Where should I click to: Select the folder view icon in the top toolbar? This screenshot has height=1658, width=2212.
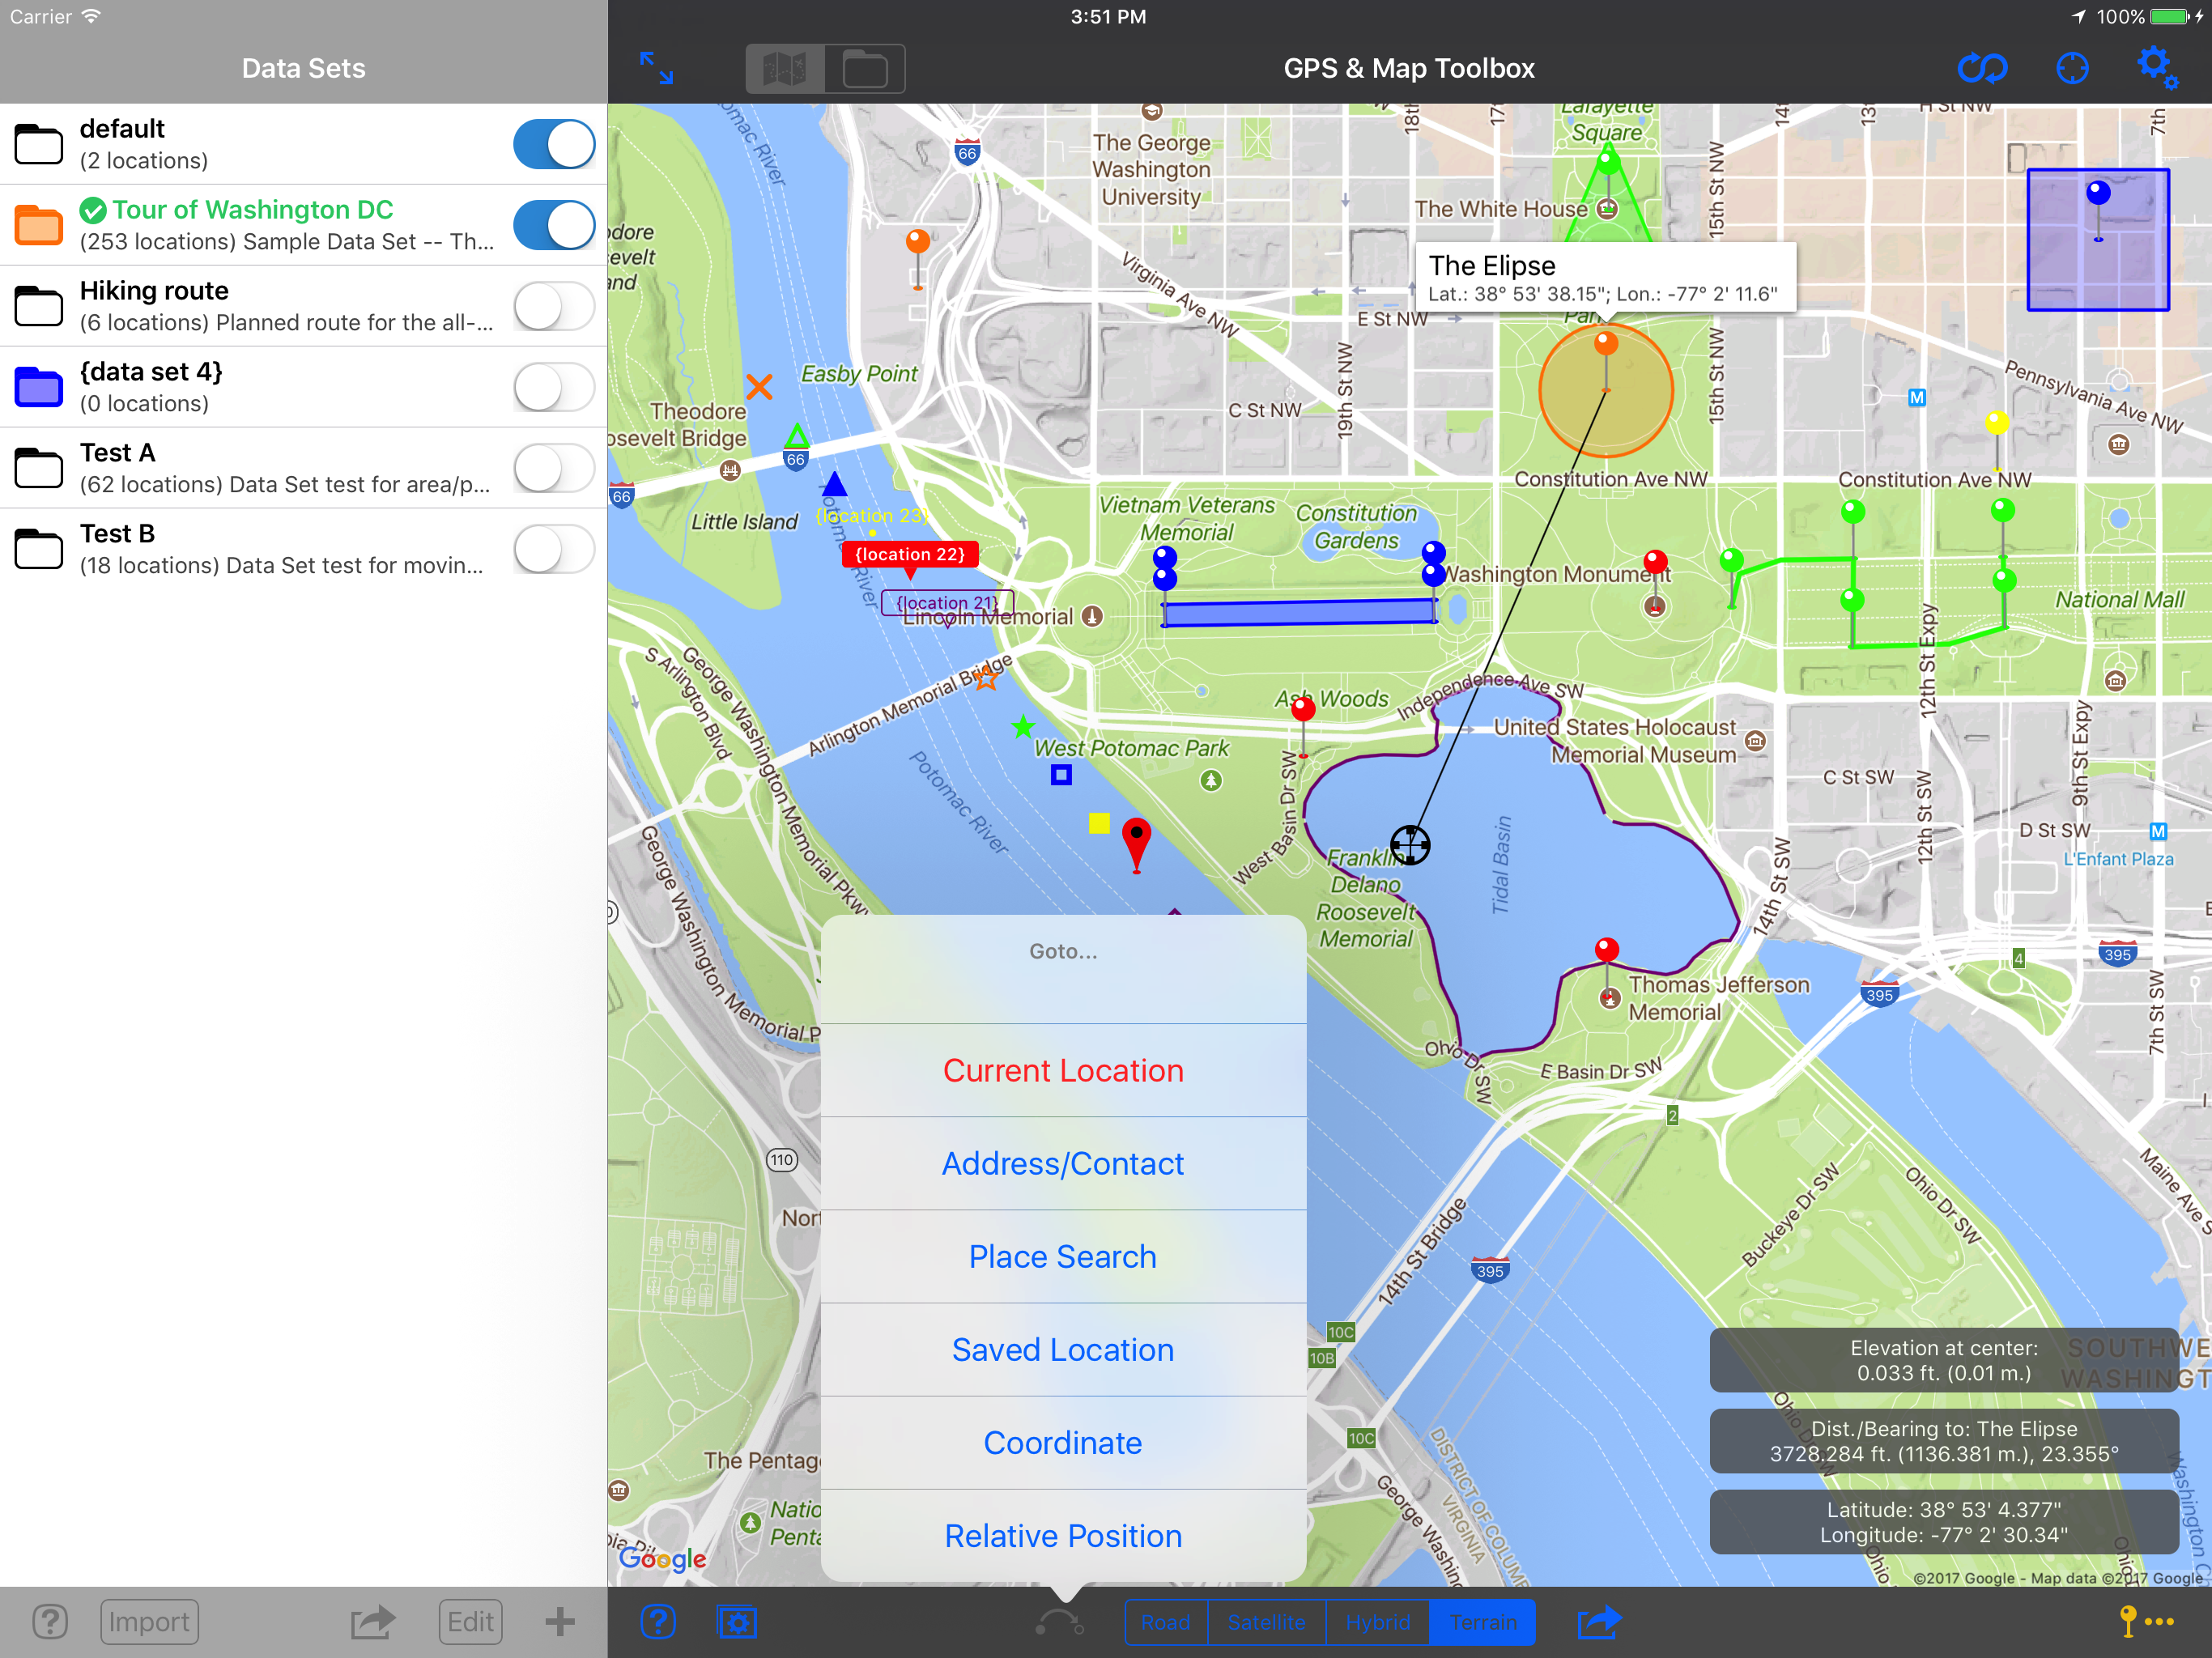tap(865, 69)
